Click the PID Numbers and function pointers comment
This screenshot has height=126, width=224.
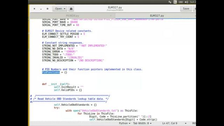click(92, 69)
